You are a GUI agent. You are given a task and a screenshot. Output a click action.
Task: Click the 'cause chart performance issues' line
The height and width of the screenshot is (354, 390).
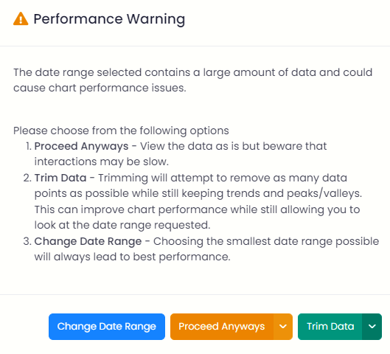(100, 88)
